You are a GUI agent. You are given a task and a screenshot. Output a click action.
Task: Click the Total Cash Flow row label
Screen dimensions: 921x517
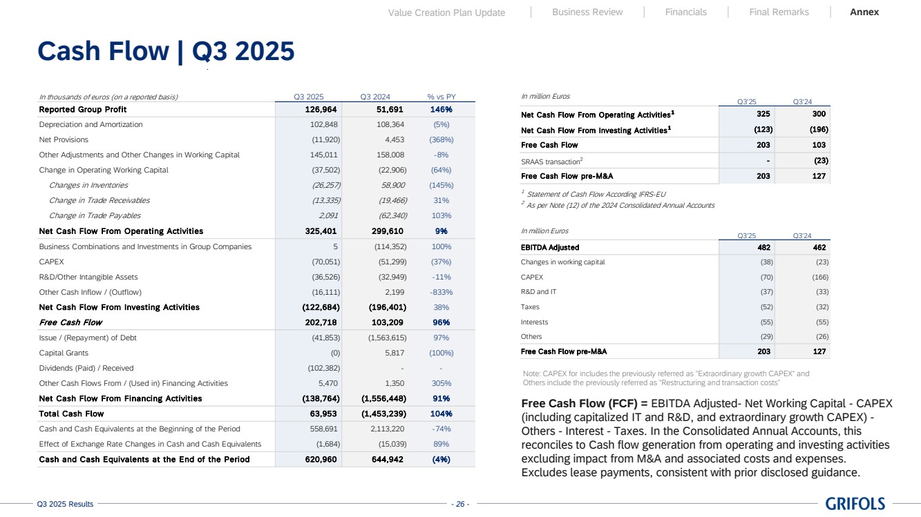pos(71,413)
